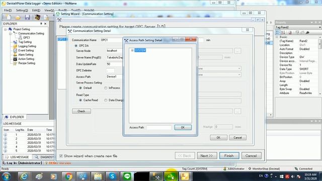Image resolution: width=322 pixels, height=181 pixels.
Task: Click the Event Setting checkbox icon
Action: [x=15, y=50]
